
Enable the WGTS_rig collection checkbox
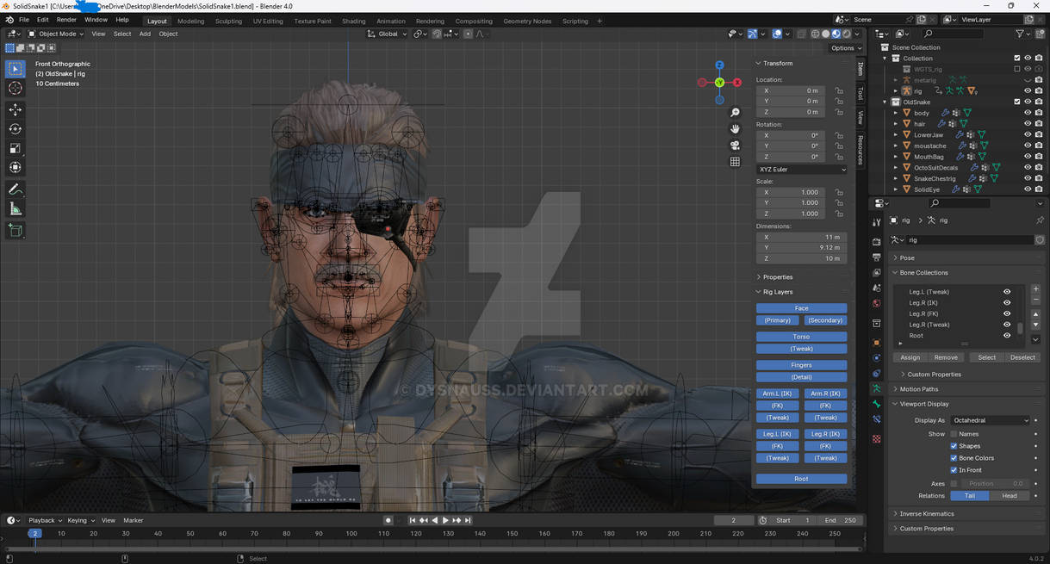1017,69
